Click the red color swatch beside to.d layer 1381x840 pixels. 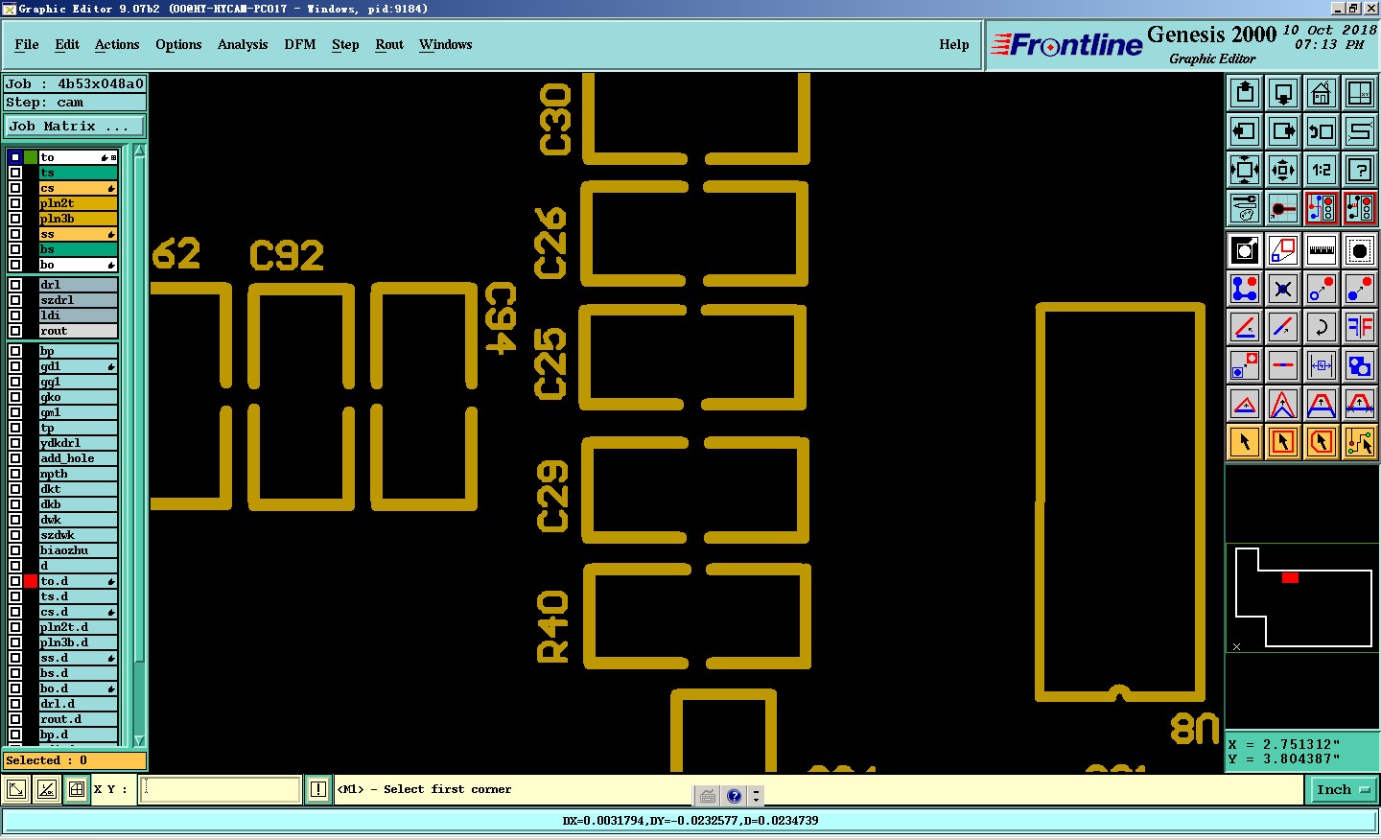(31, 581)
